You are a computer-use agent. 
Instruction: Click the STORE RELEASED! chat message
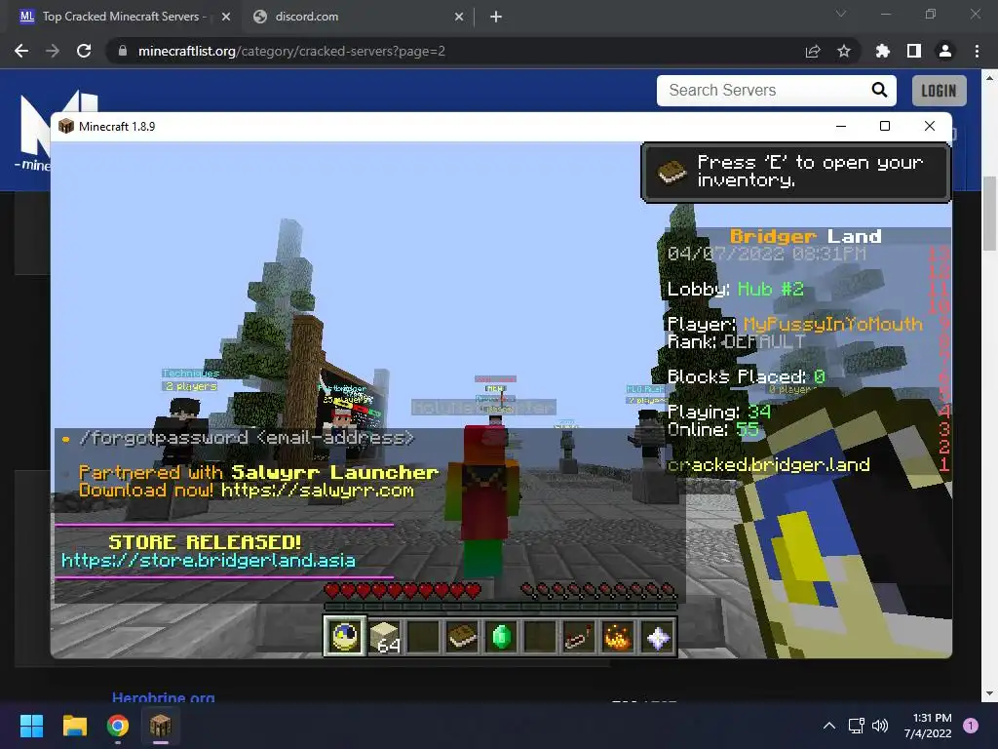(x=205, y=542)
